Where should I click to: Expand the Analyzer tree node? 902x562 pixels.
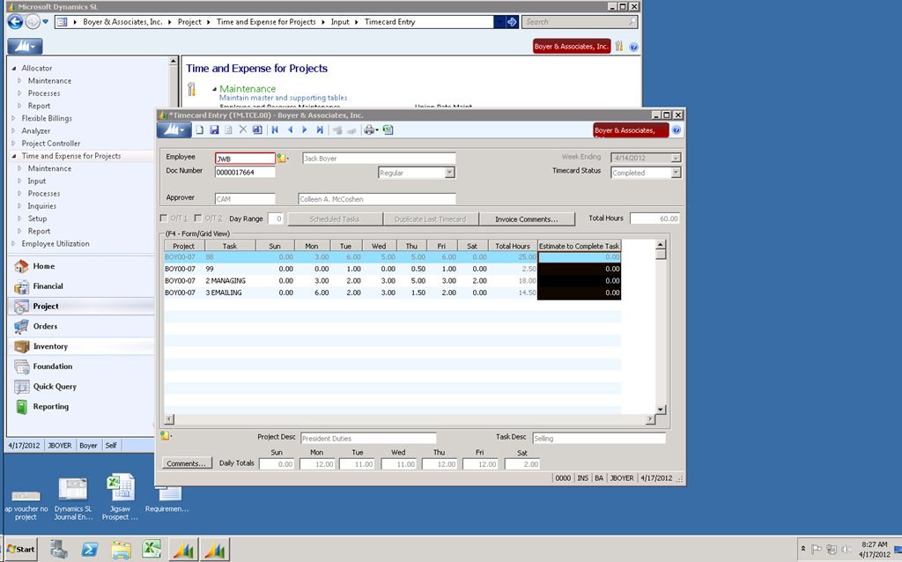(x=14, y=131)
